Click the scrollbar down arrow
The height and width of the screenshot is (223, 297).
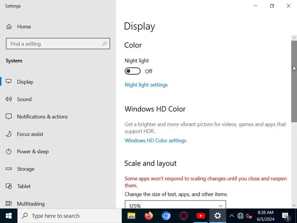coord(294,206)
